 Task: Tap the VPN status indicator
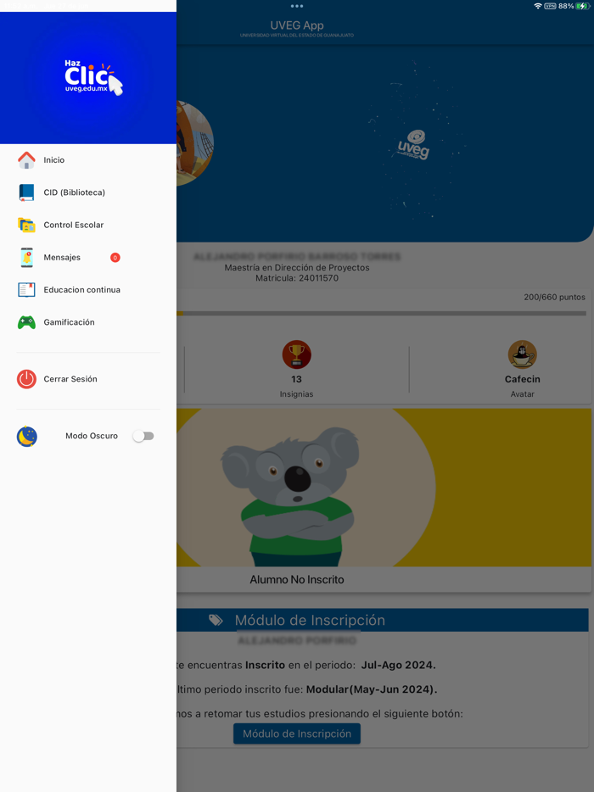tap(550, 6)
